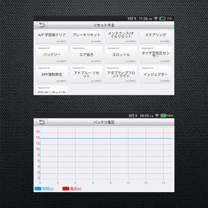Image resolution: width=208 pixels, height=208 pixels.
Task: Select メンテナンス/オイルリセット tile
Action: (x=121, y=37)
